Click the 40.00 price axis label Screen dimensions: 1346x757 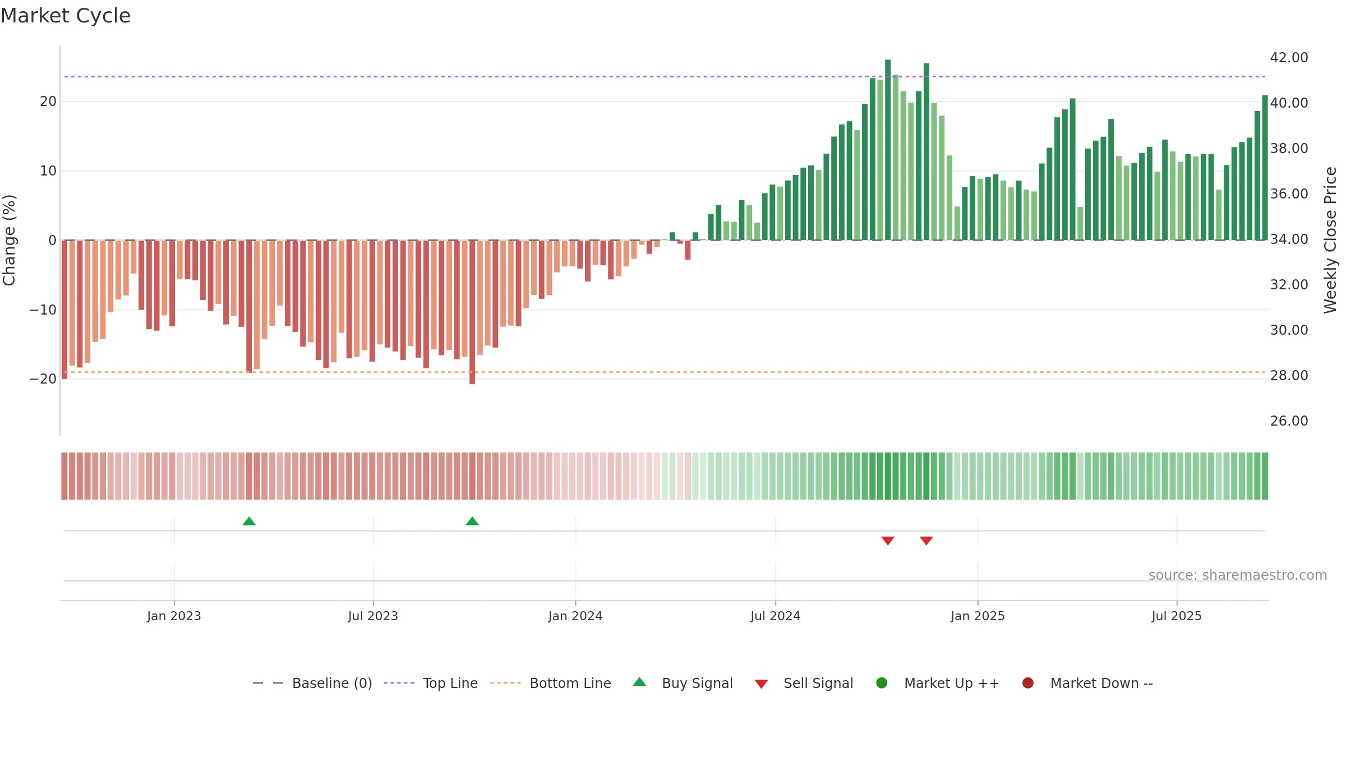tap(1289, 103)
